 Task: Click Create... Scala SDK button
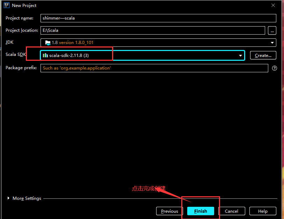(263, 55)
